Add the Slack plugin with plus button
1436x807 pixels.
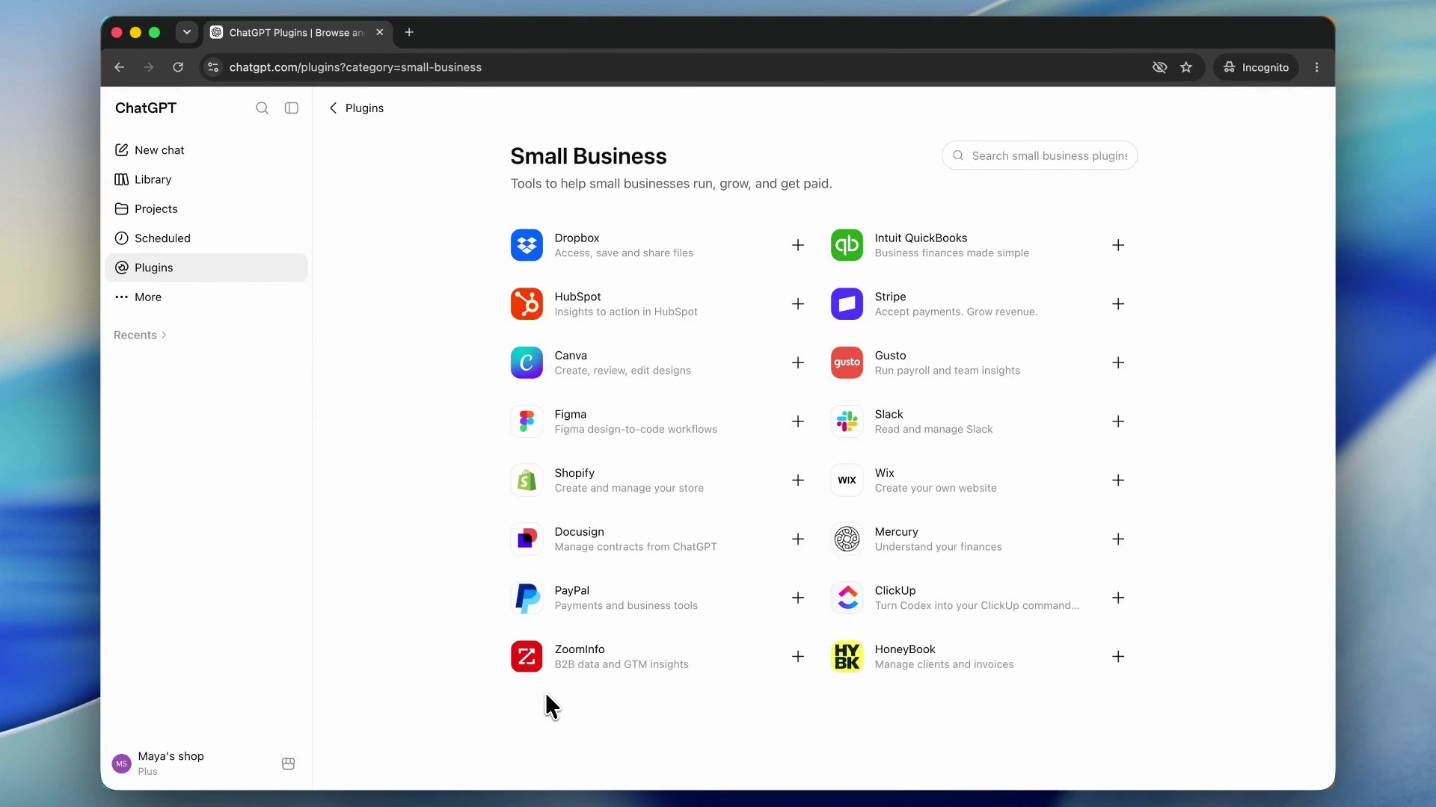click(x=1118, y=421)
